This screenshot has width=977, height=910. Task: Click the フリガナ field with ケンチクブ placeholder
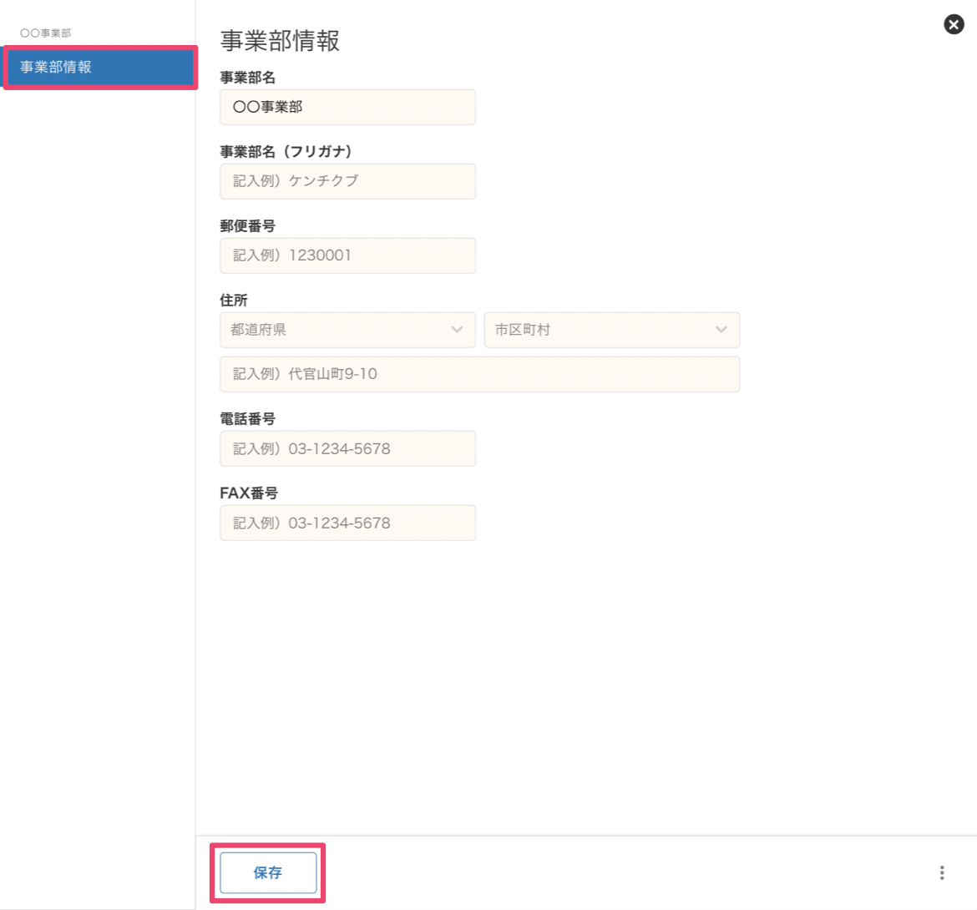coord(347,181)
